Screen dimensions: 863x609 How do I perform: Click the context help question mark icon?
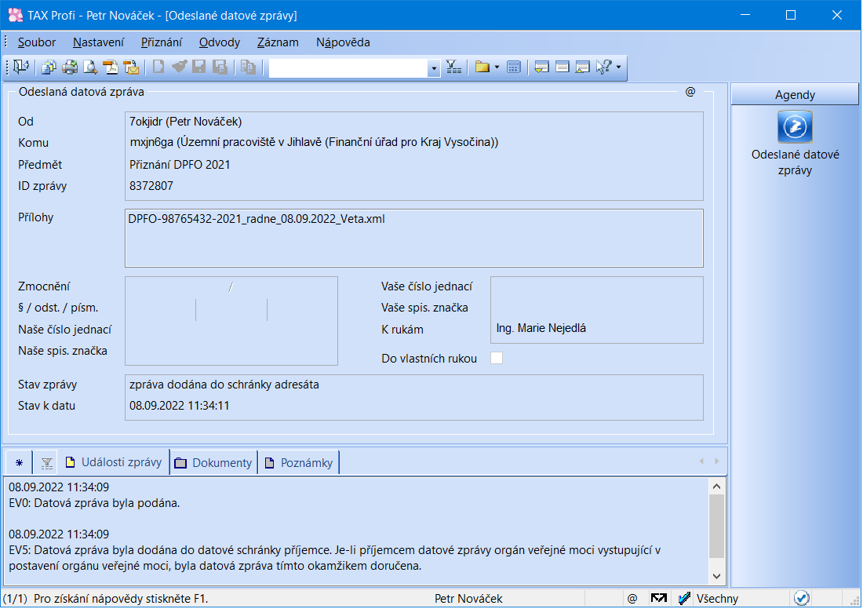point(604,67)
